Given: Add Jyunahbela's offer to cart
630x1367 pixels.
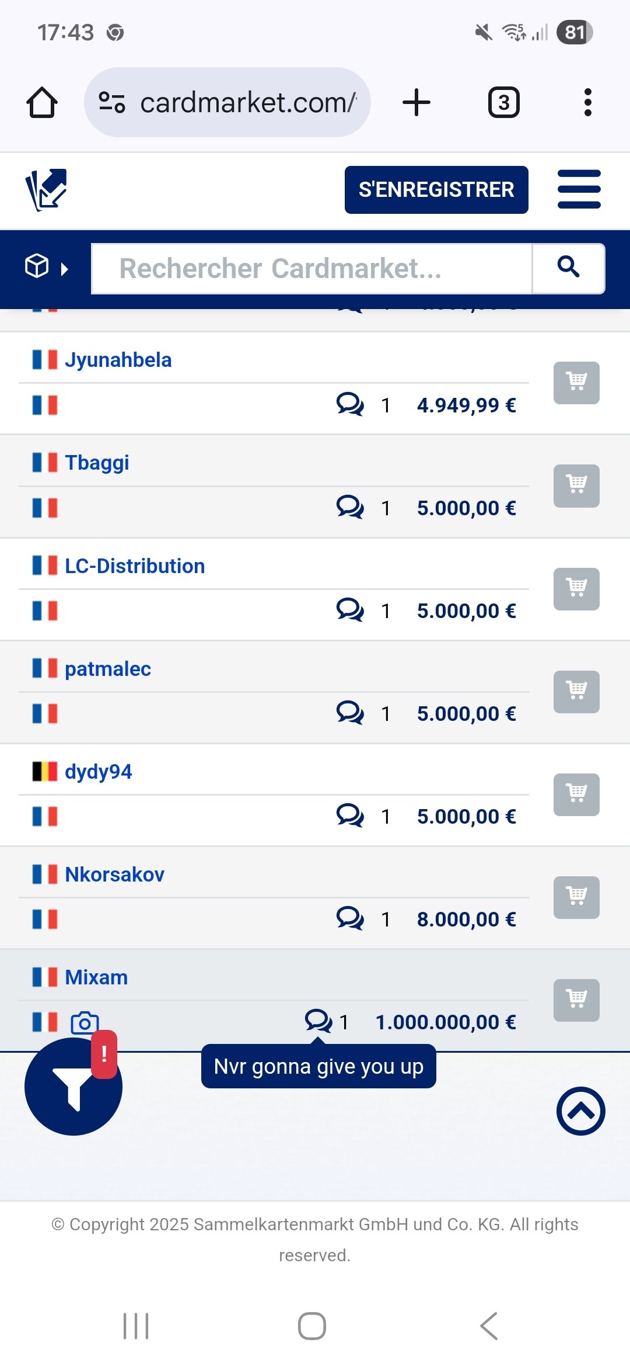Looking at the screenshot, I should click(576, 383).
